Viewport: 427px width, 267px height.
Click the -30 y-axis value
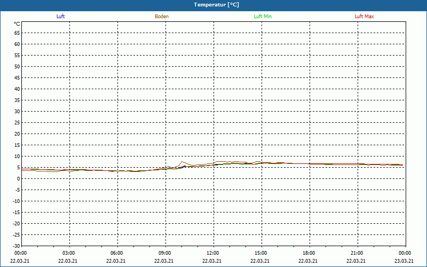pos(17,246)
